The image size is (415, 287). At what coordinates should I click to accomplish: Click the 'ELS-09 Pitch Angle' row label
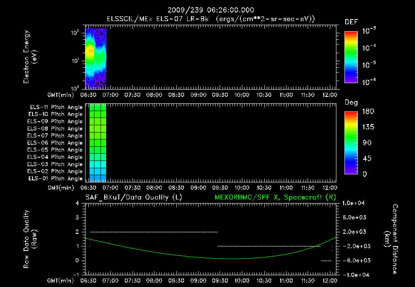coord(55,122)
